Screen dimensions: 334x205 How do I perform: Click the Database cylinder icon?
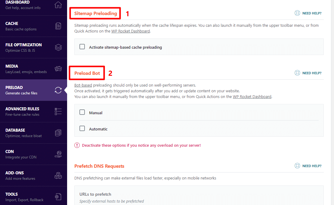click(58, 133)
